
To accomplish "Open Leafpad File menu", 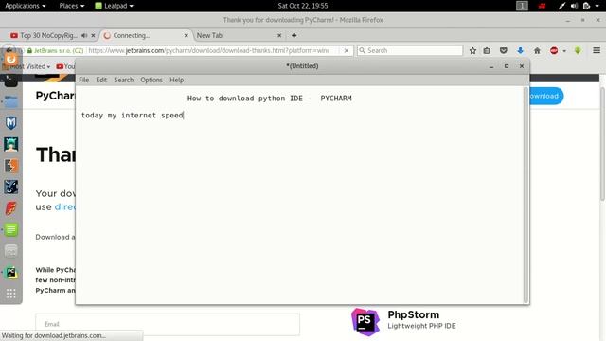I will [x=84, y=80].
